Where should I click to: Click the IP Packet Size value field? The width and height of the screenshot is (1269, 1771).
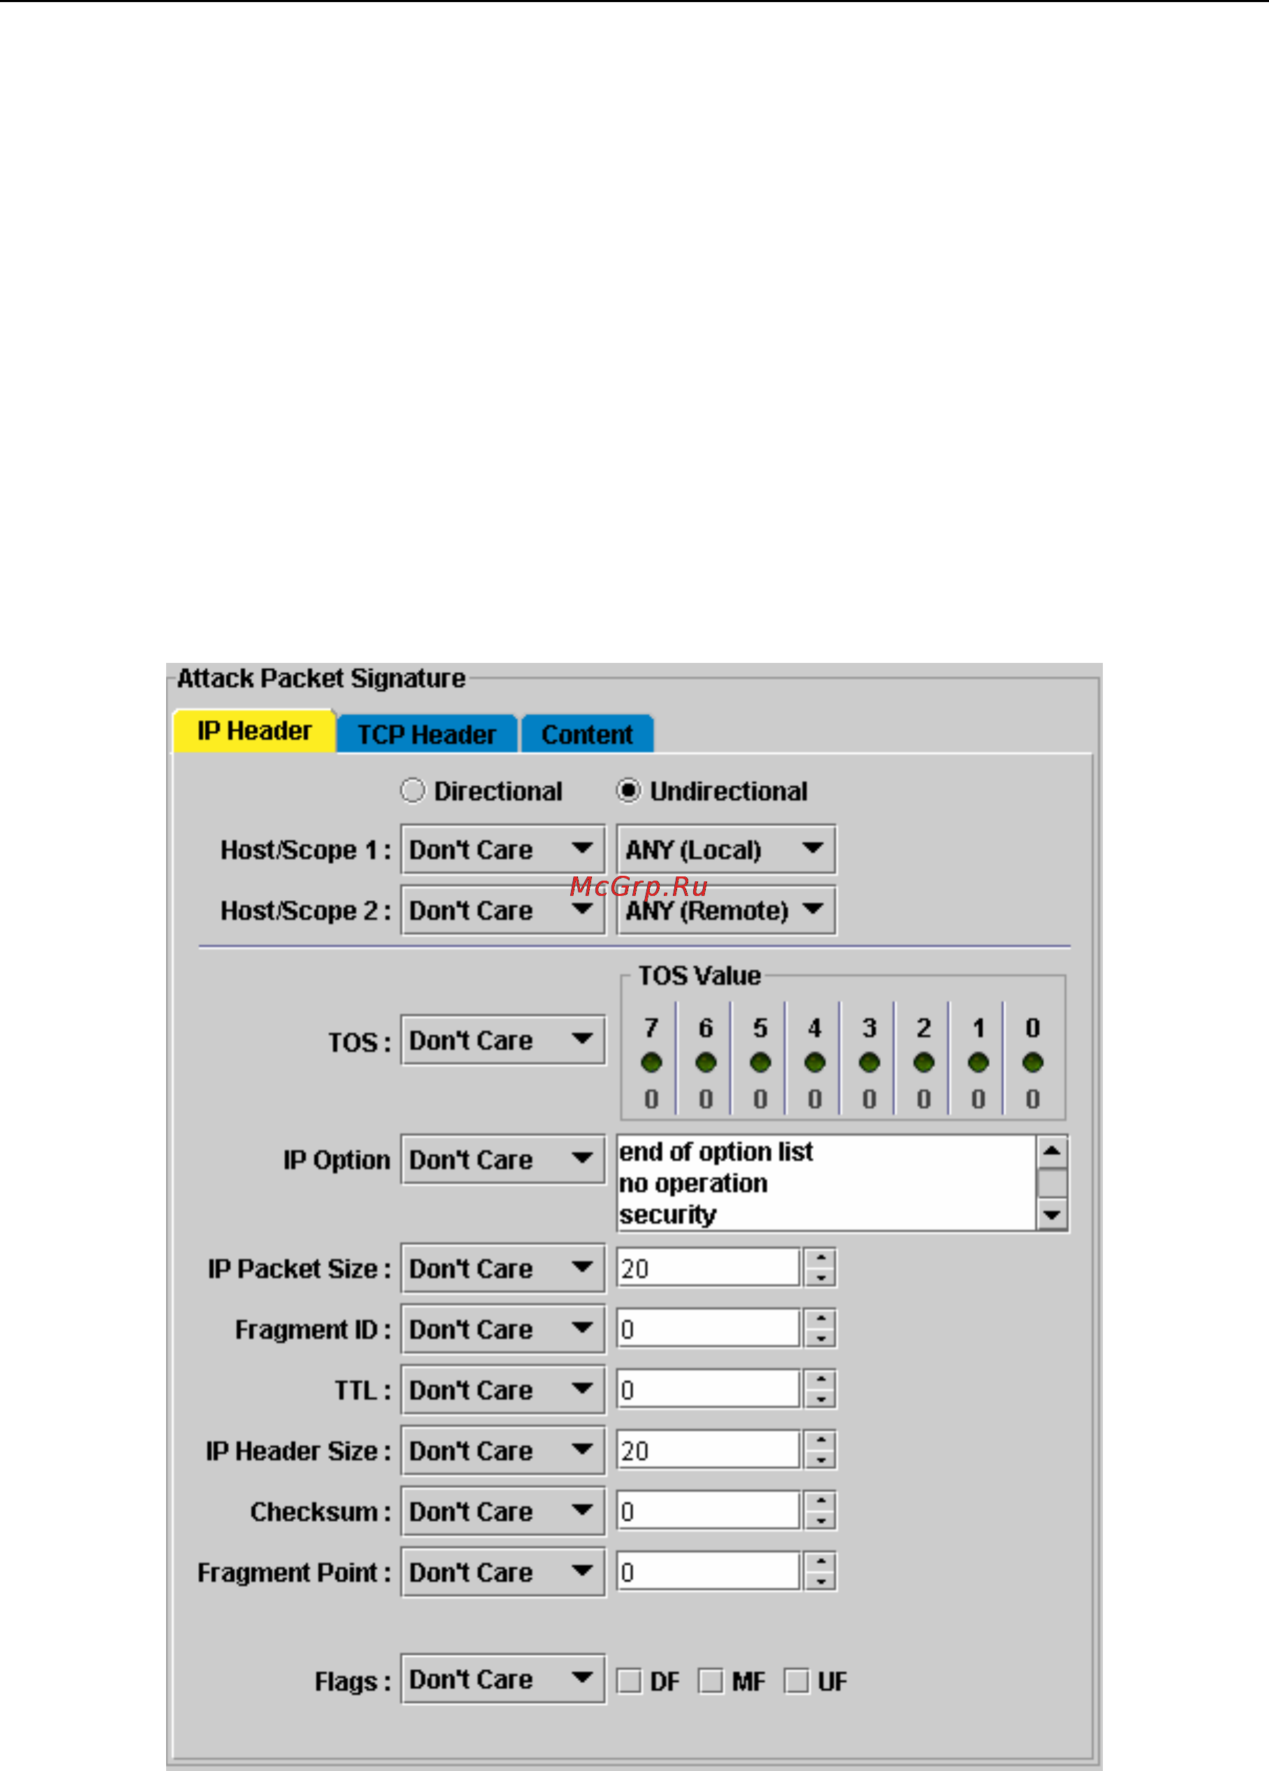tap(709, 1268)
